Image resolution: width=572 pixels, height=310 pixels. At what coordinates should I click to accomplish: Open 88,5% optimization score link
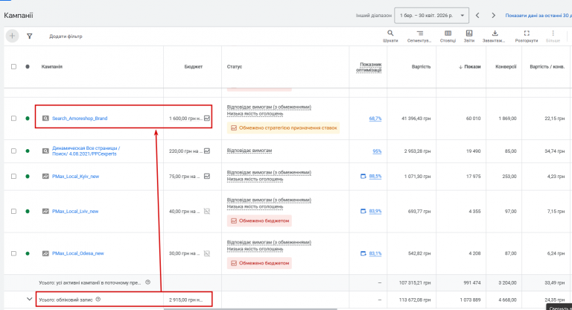click(x=375, y=177)
